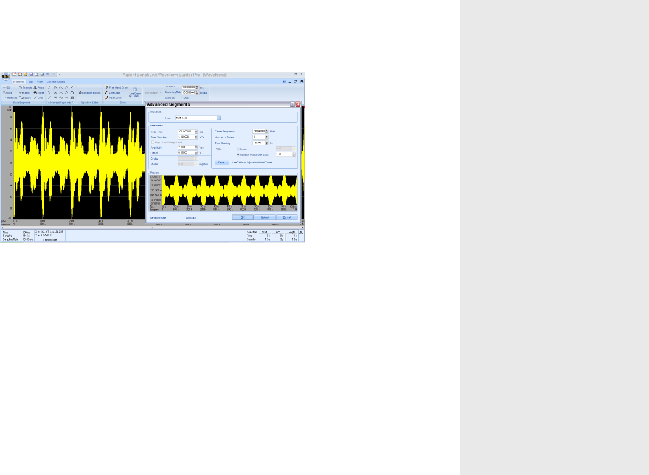The height and width of the screenshot is (475, 649).
Task: Select Random Phase with Seed radio button
Action: (238, 155)
